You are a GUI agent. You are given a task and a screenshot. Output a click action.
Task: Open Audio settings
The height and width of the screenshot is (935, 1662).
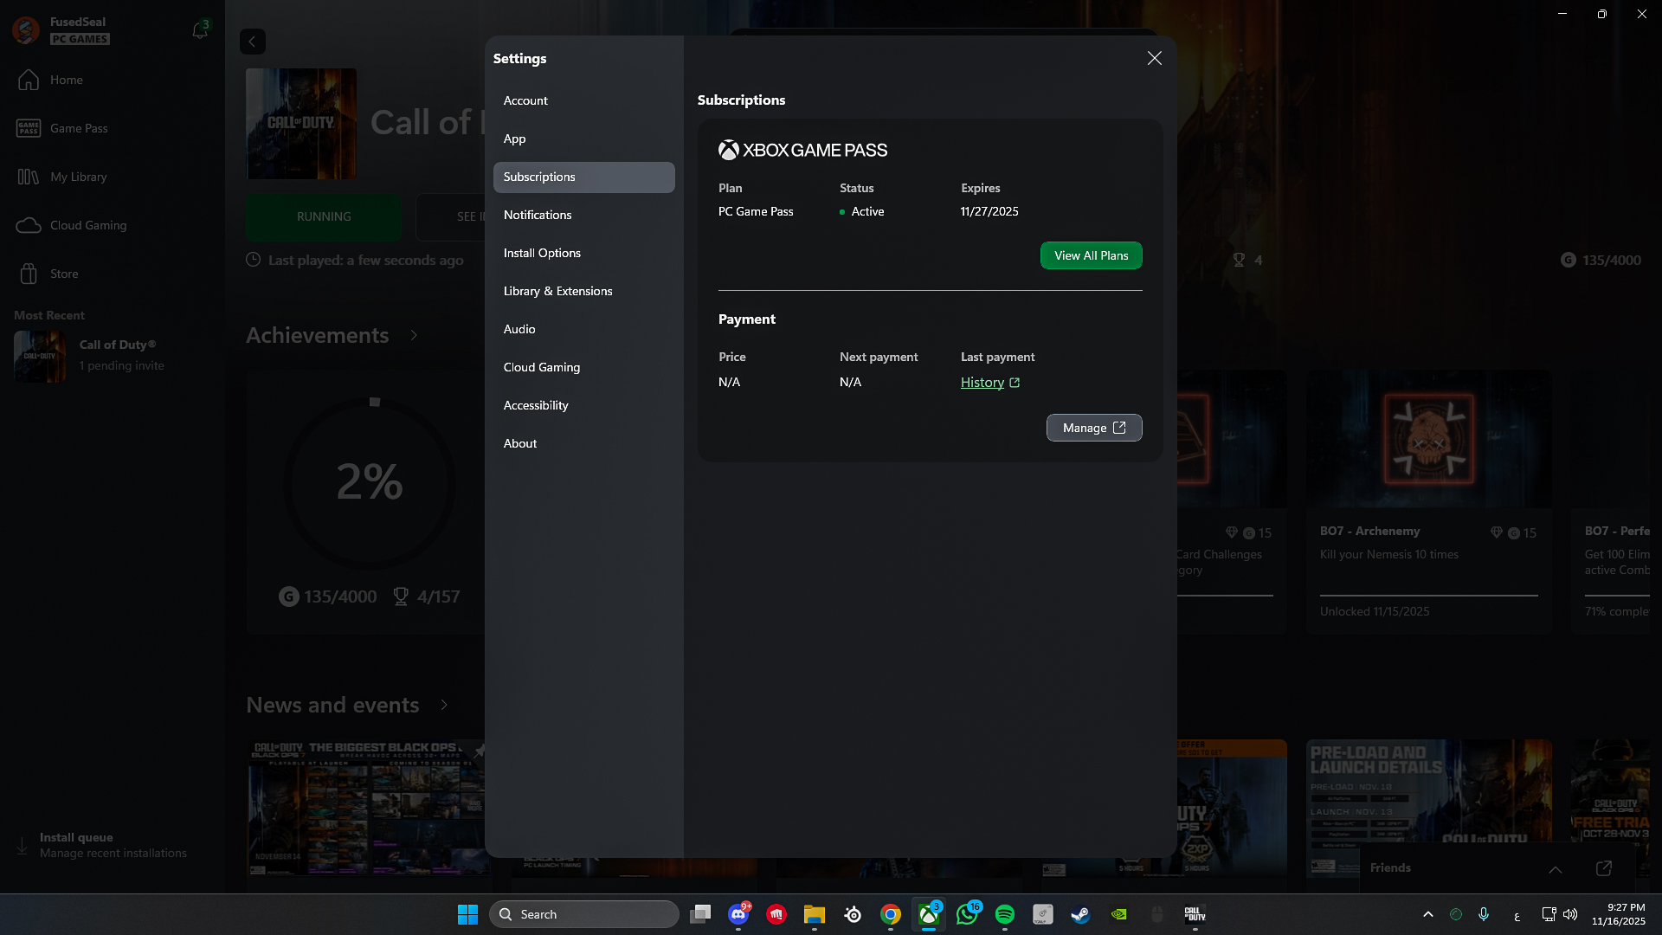click(584, 329)
